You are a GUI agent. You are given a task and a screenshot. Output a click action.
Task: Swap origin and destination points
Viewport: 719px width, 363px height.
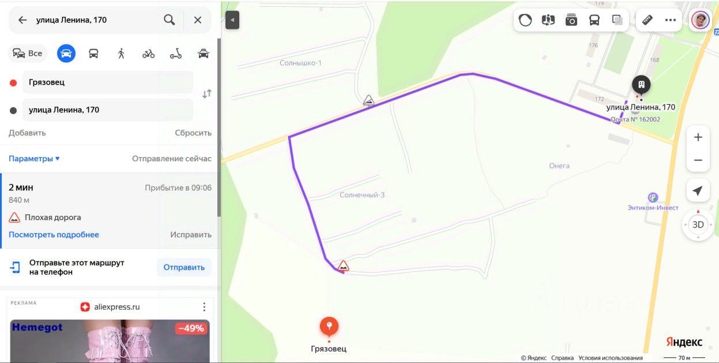[x=206, y=94]
